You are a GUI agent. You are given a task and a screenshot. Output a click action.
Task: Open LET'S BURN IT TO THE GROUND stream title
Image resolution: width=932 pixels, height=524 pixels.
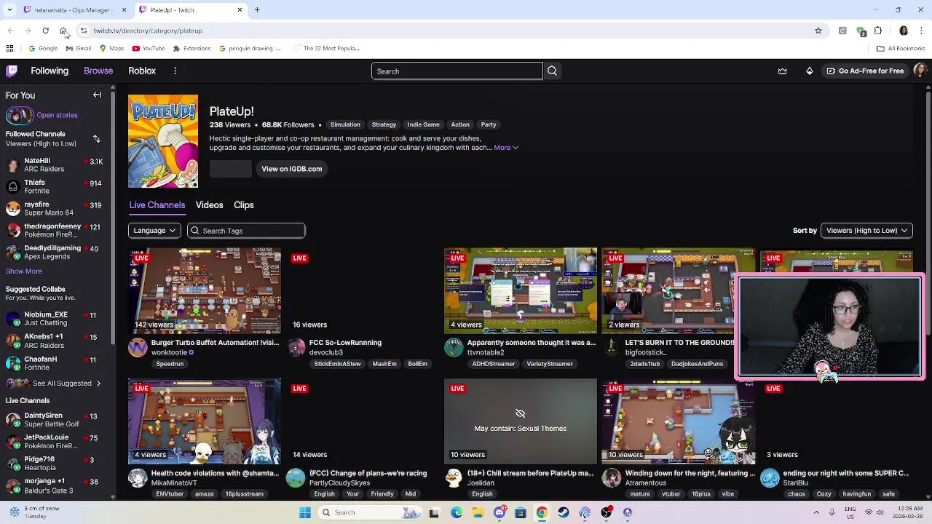coord(679,343)
